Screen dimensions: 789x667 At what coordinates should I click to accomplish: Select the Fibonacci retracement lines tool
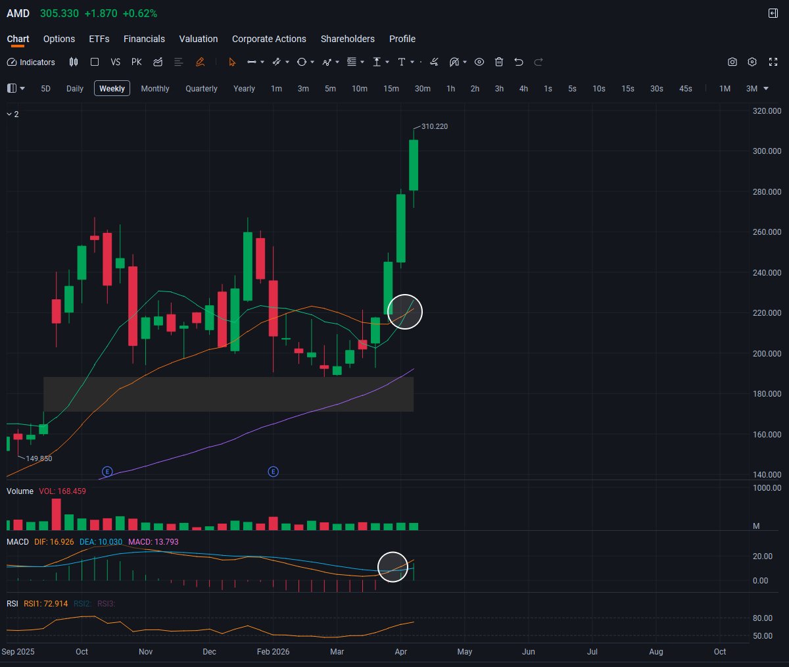coord(352,62)
